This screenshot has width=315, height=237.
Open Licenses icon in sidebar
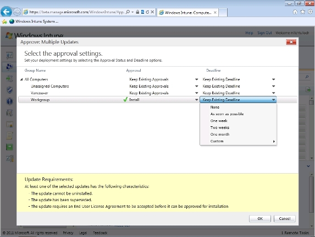pos(9,125)
